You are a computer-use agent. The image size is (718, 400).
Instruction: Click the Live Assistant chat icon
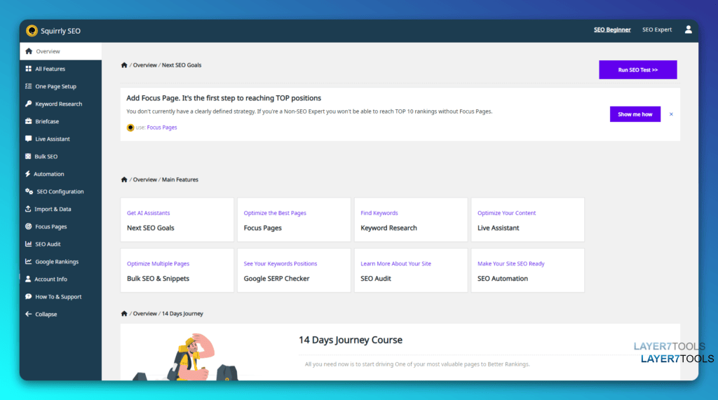pyautogui.click(x=28, y=139)
